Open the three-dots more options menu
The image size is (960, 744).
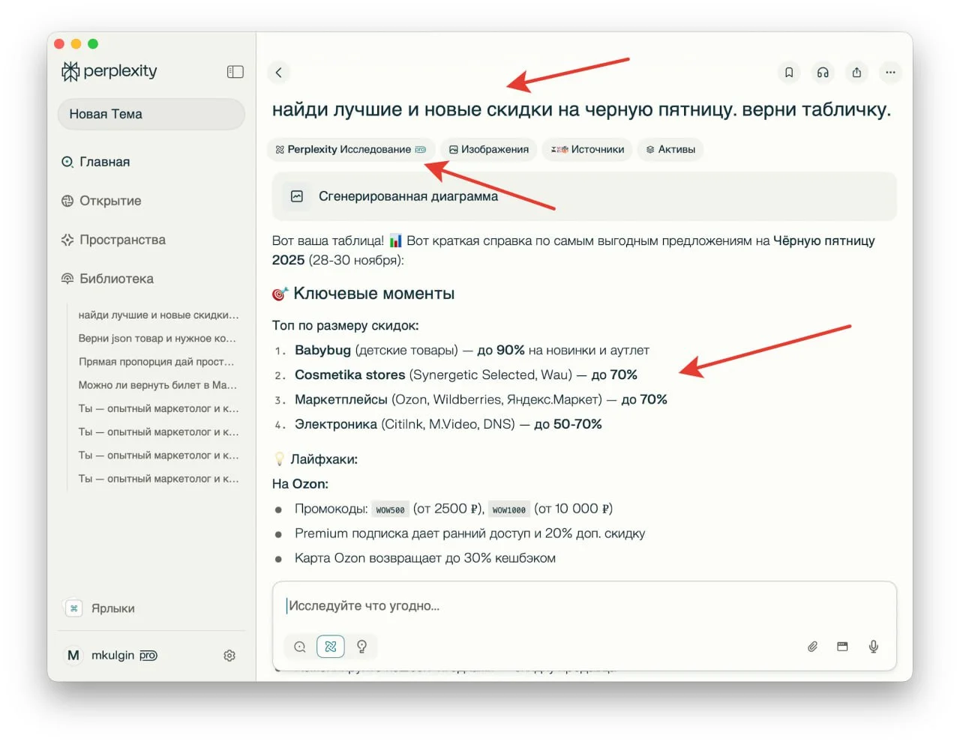890,73
